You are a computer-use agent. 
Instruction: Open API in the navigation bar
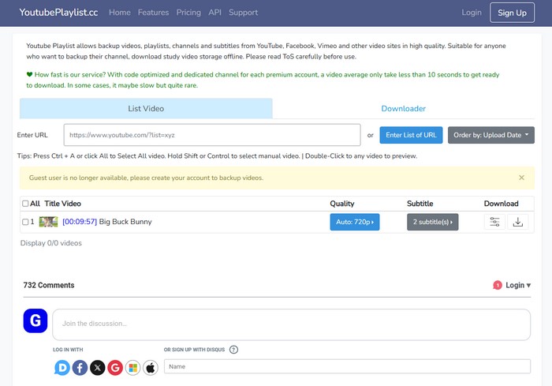(x=214, y=13)
